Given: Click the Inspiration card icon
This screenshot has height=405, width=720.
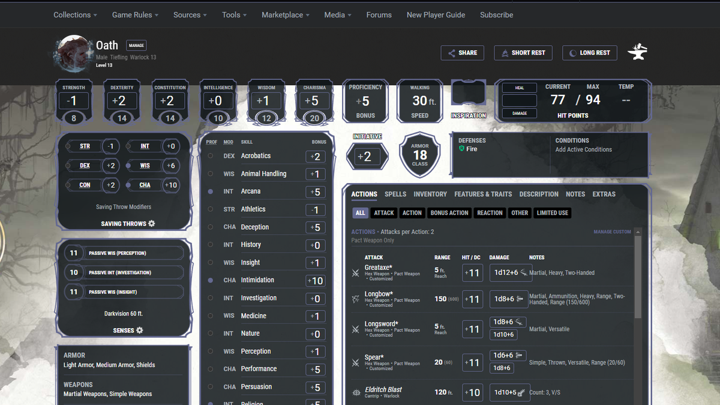Looking at the screenshot, I should tap(468, 91).
